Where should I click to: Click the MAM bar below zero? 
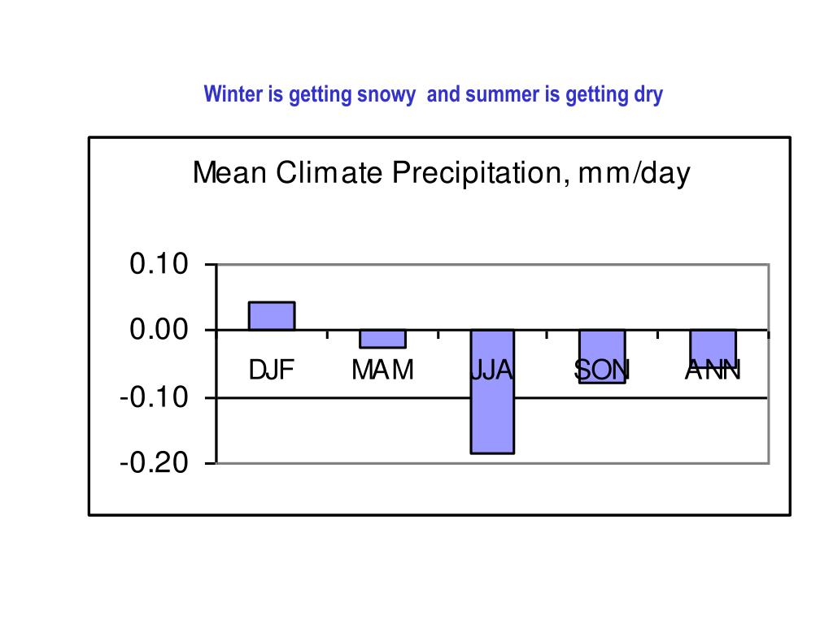tap(382, 339)
